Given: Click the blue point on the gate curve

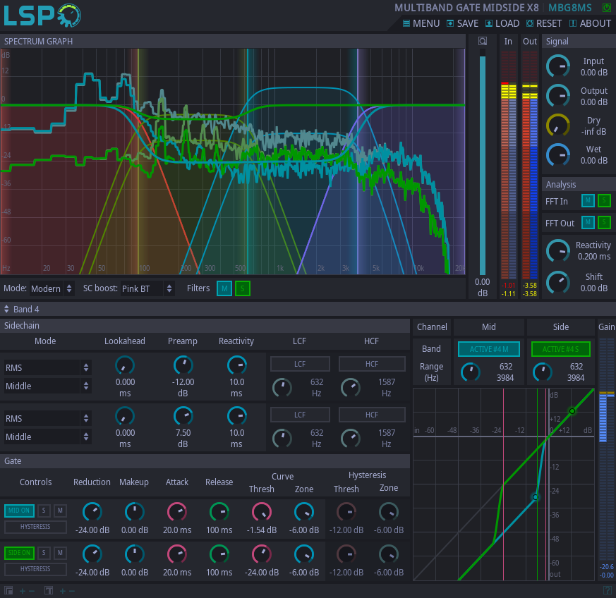Looking at the screenshot, I should coord(535,497).
